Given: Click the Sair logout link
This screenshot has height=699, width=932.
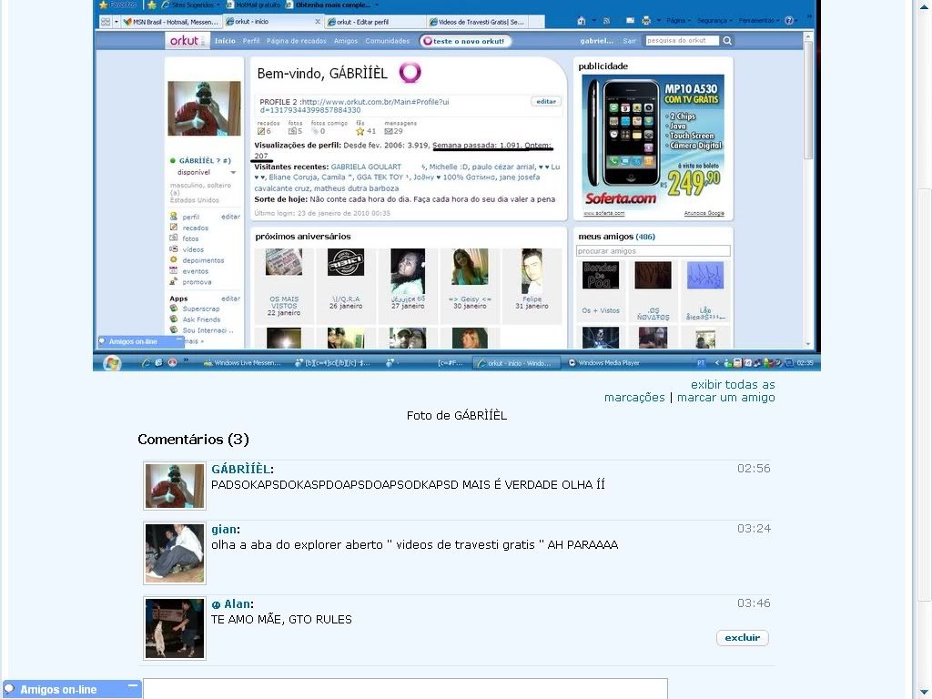Looking at the screenshot, I should (630, 41).
